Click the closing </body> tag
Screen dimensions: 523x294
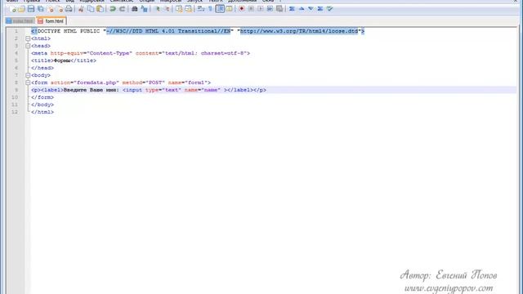coord(42,105)
